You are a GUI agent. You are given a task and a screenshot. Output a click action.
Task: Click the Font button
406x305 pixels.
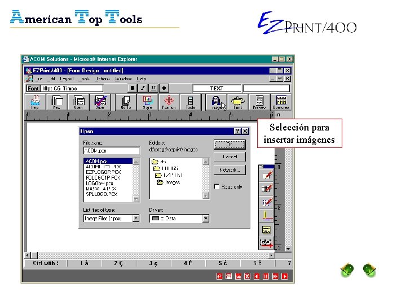pos(33,89)
